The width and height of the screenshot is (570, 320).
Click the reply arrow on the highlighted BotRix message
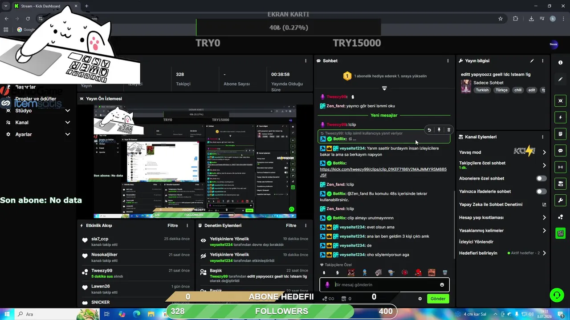click(x=429, y=130)
